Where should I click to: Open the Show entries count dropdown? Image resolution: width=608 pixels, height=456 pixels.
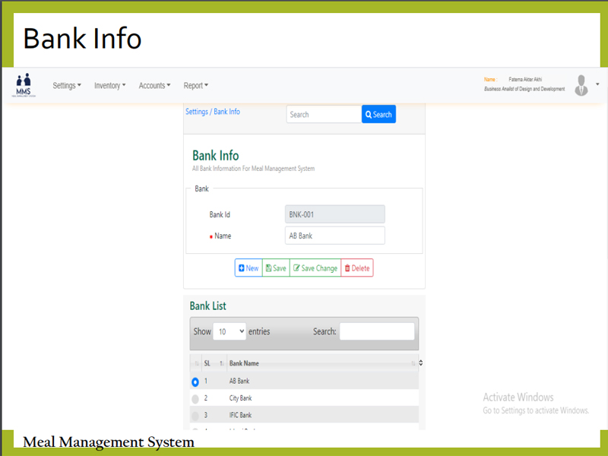(x=230, y=332)
